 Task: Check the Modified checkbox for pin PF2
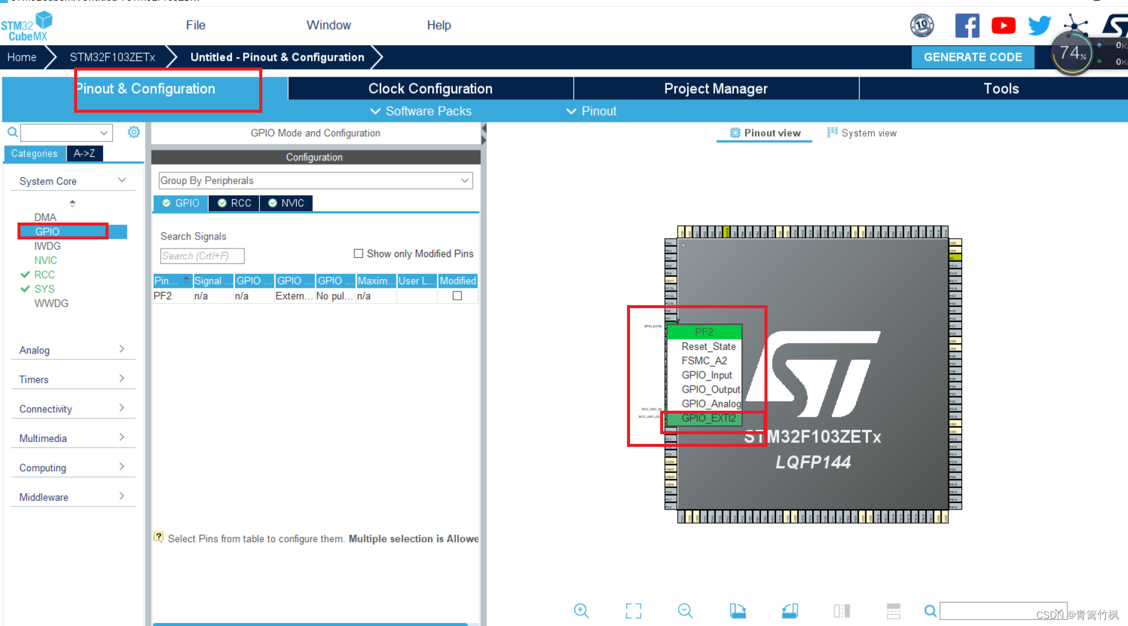[457, 296]
